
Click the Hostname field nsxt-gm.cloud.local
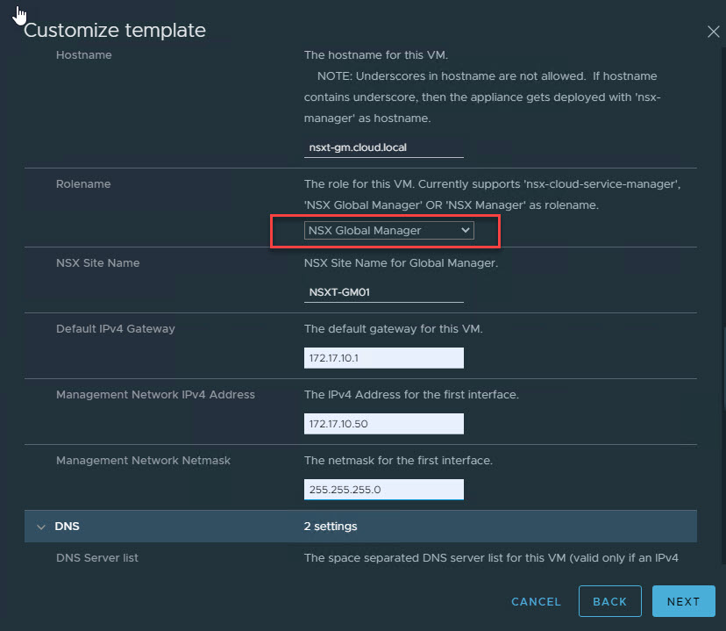(x=384, y=147)
